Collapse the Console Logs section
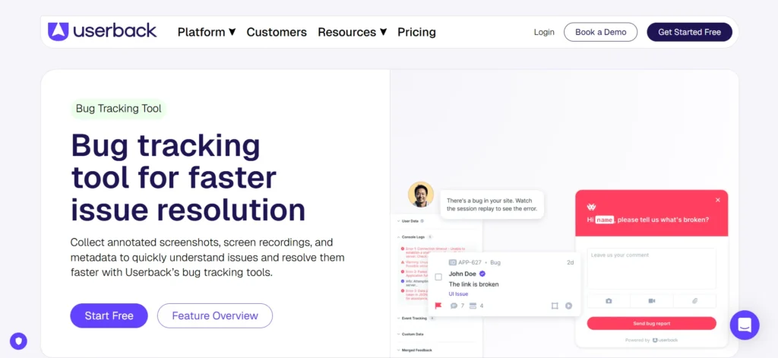 tap(414, 237)
